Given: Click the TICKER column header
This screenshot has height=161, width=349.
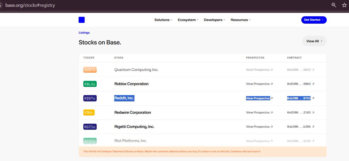Looking at the screenshot, I should (89, 58).
